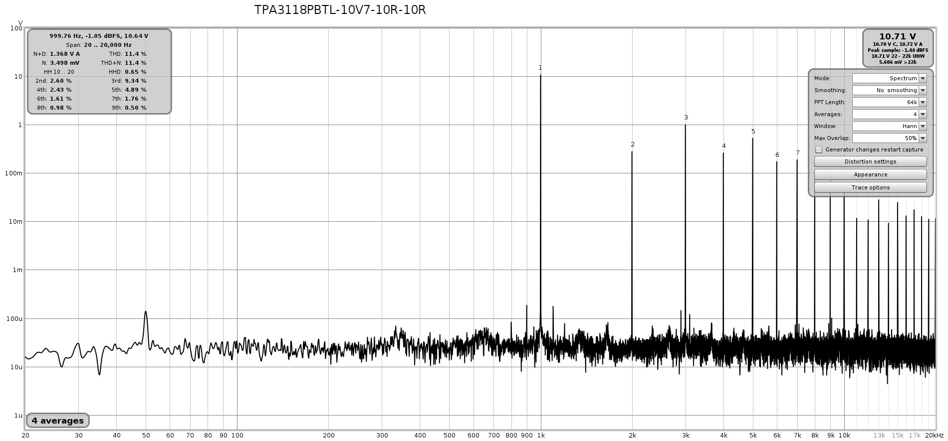Click harmonic marker 2 above the 2k peak
The image size is (948, 441).
pos(633,145)
